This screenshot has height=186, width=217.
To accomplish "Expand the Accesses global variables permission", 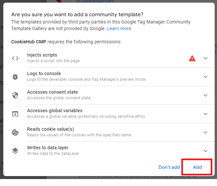I will click(205, 114).
